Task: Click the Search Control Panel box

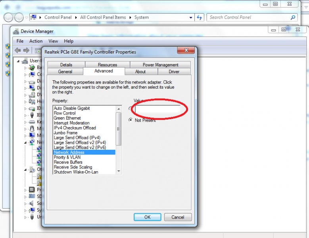Action: pyautogui.click(x=251, y=17)
